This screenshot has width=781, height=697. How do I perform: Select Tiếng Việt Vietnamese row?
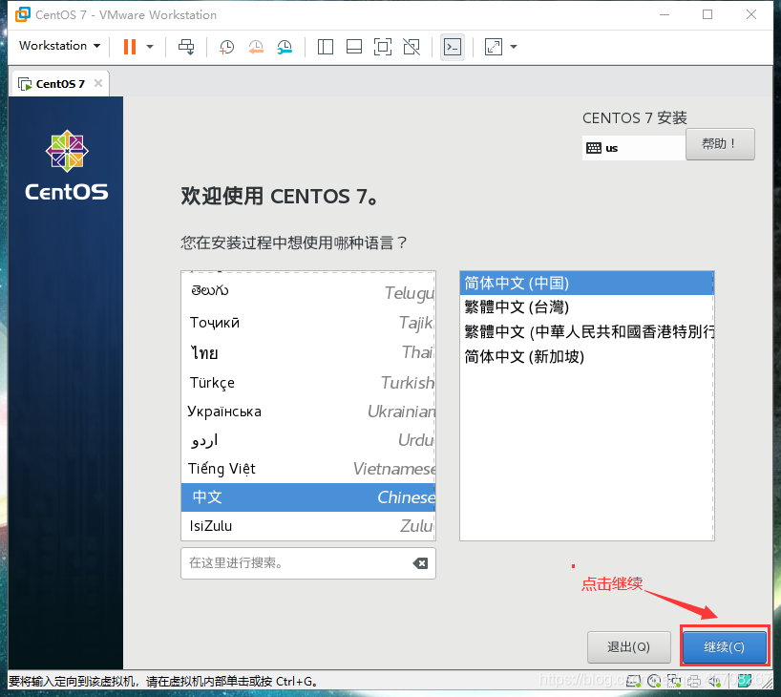pos(308,468)
